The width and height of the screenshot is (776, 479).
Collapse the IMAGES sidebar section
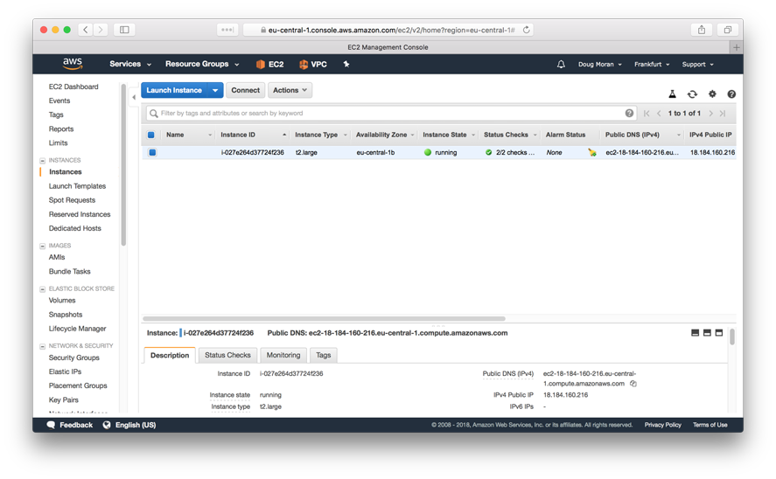pyautogui.click(x=43, y=246)
